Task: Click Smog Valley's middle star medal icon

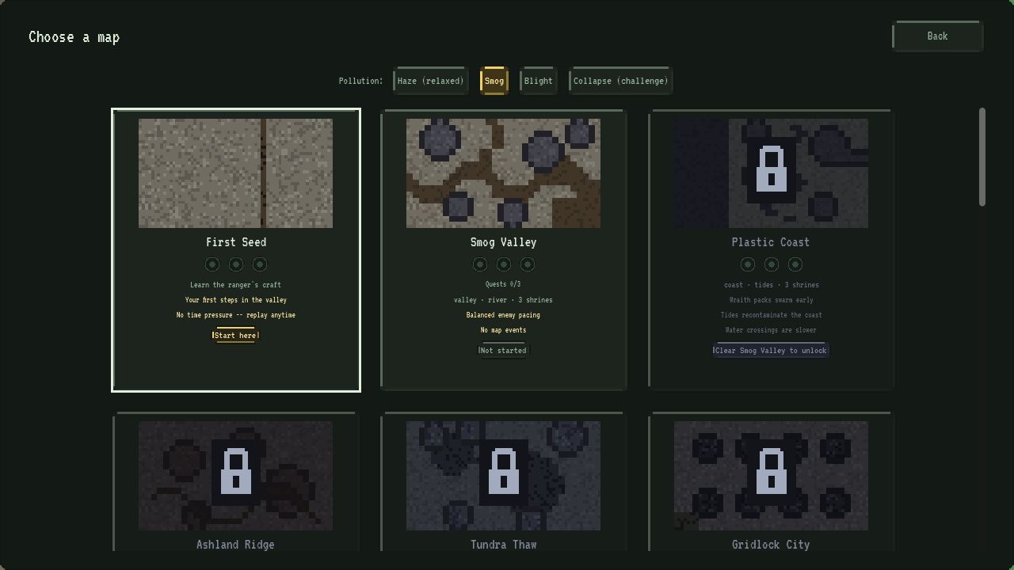Action: point(504,264)
